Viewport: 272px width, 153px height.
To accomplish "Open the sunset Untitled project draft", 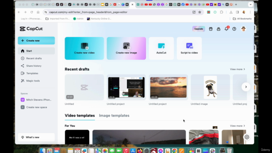I will (x=168, y=88).
